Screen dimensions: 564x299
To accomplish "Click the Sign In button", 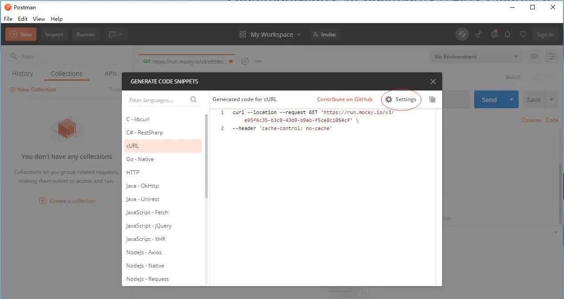I will 545,34.
